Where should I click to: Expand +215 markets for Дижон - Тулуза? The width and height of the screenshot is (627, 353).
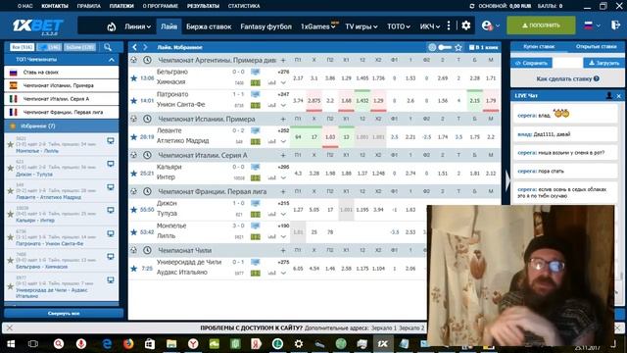point(283,203)
